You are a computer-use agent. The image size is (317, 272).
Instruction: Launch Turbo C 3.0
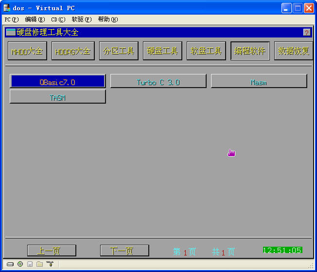coord(158,81)
